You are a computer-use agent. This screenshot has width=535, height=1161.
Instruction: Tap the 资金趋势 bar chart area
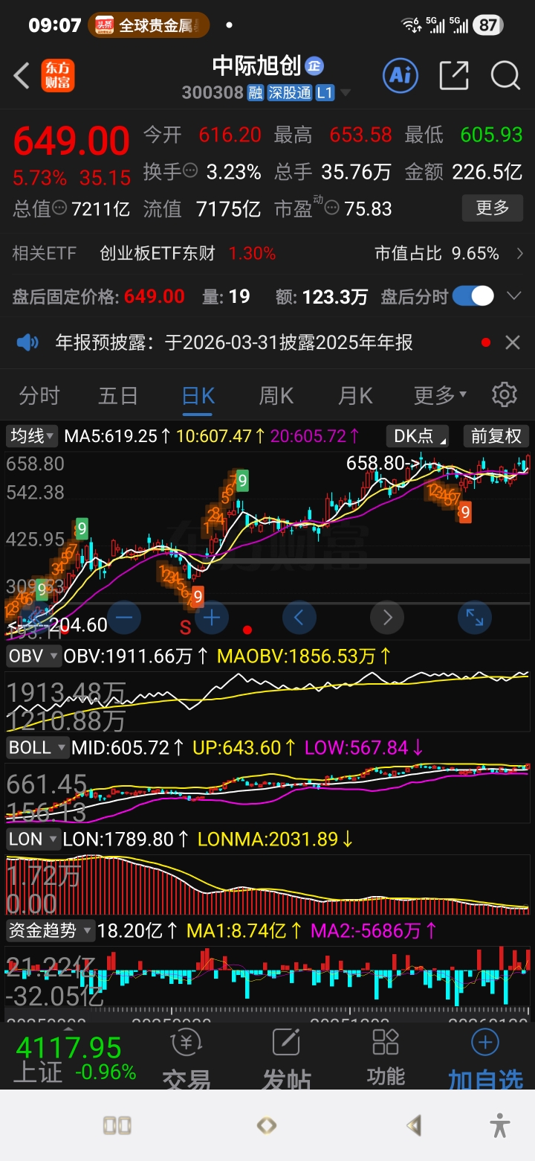coord(267,976)
